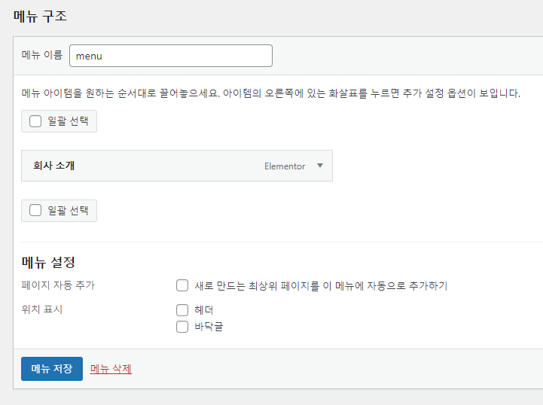Check the 바닥글 location checkbox
The height and width of the screenshot is (405, 543).
pos(182,327)
